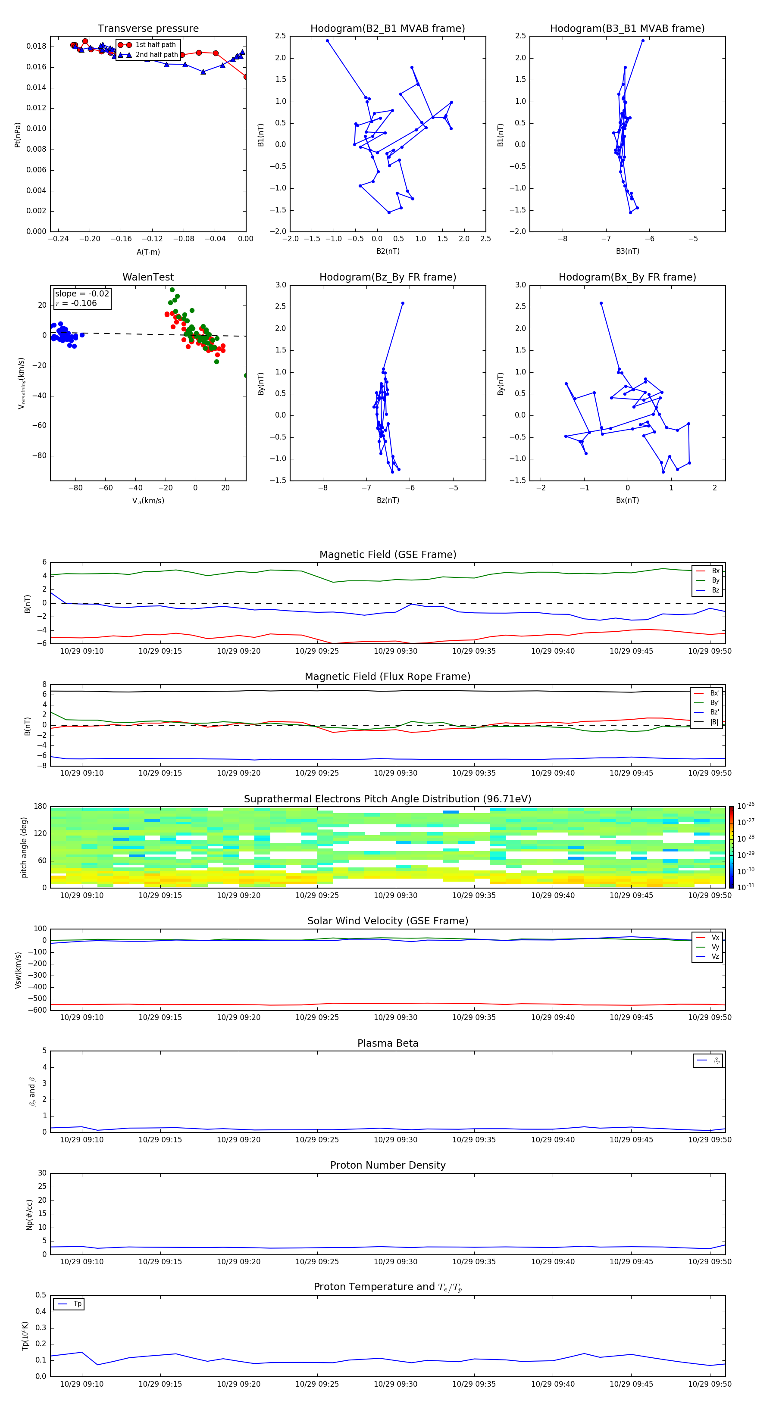Click the 'Vsw(km/s)' axis label
Viewport: 776px width, 1422px height.
18,970
